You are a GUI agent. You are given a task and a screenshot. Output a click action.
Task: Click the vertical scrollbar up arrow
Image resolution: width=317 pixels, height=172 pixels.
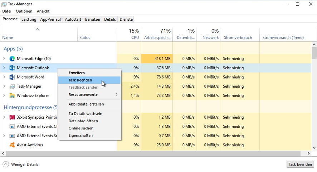pos(314,44)
